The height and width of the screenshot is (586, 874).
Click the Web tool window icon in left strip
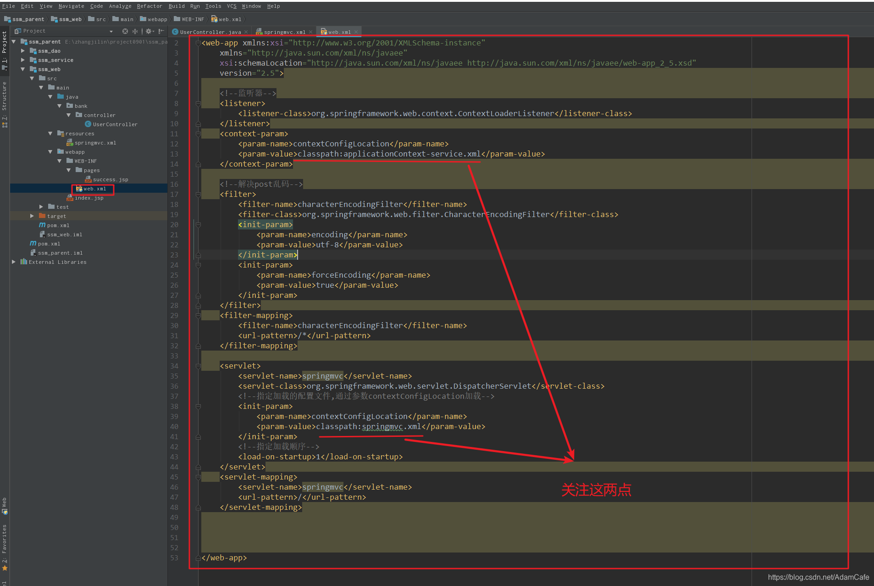[5, 512]
